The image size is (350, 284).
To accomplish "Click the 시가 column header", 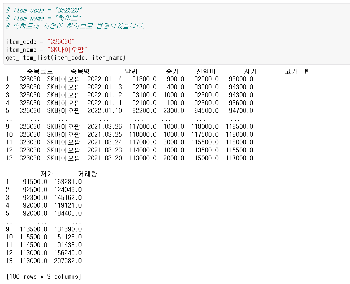I will (250, 71).
